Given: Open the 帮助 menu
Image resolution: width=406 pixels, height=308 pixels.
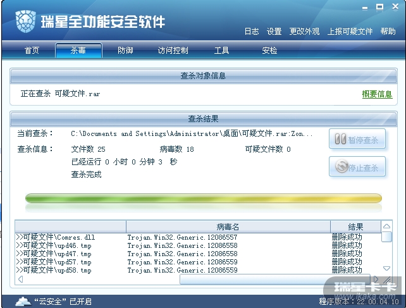Looking at the screenshot, I should pos(388,32).
